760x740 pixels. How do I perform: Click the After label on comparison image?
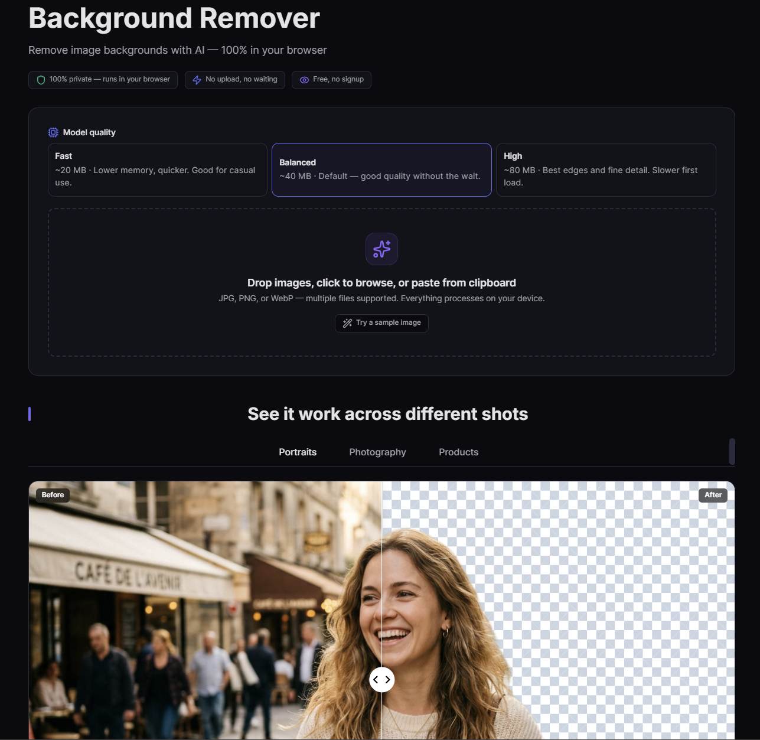pos(713,495)
